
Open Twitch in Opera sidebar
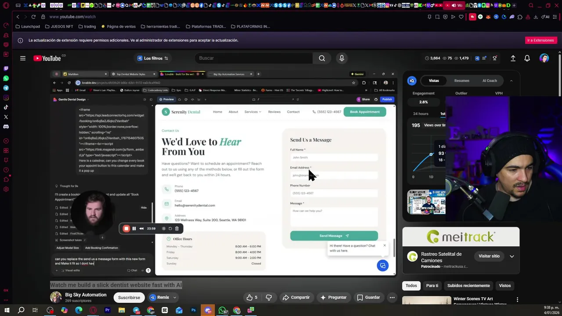(x=6, y=68)
